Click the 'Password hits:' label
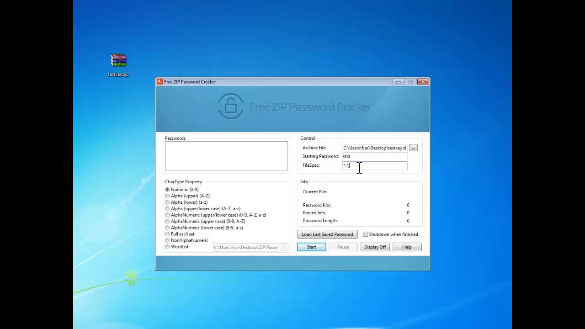 coord(317,205)
